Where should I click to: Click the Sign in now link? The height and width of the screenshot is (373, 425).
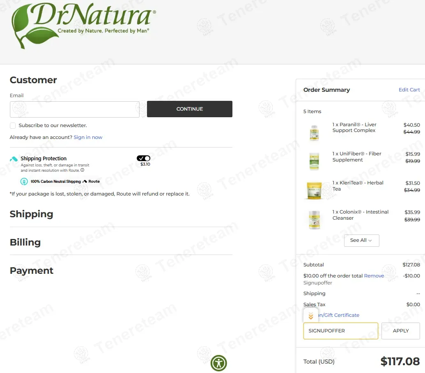point(88,137)
